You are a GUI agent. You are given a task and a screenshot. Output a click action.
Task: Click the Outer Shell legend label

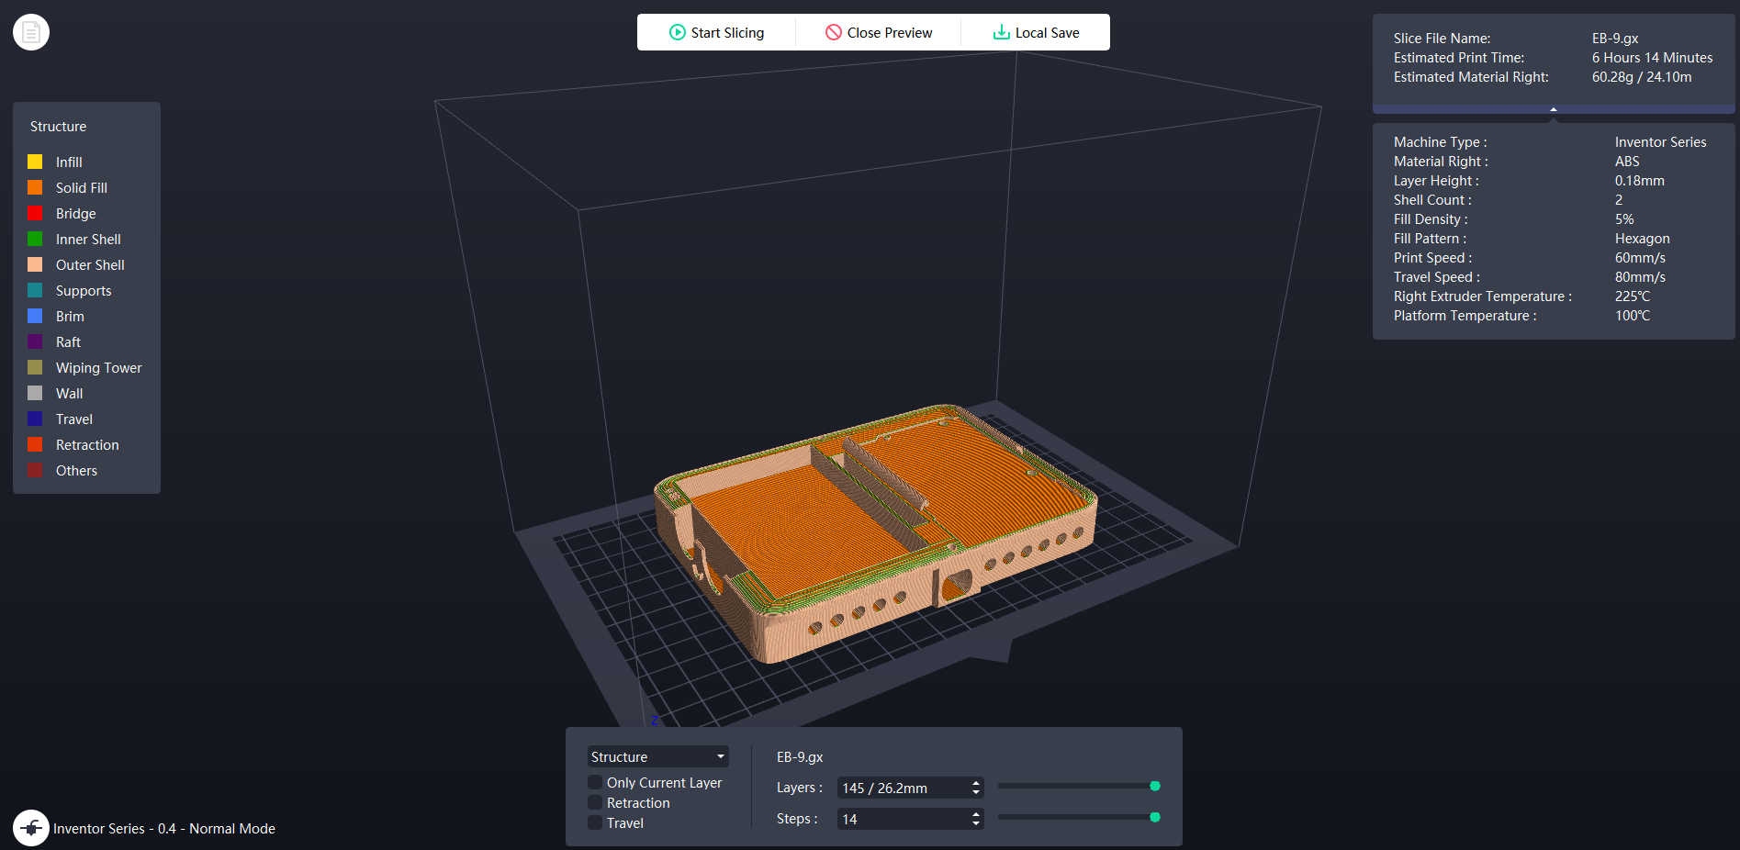point(90,264)
